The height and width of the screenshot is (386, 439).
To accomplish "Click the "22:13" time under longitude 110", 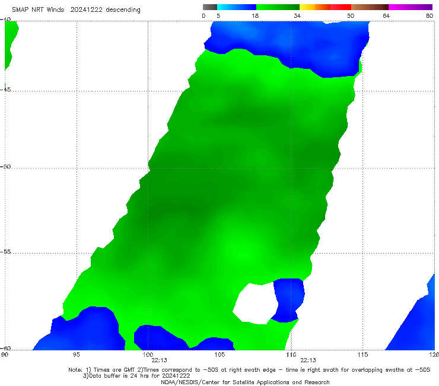I will [308, 360].
